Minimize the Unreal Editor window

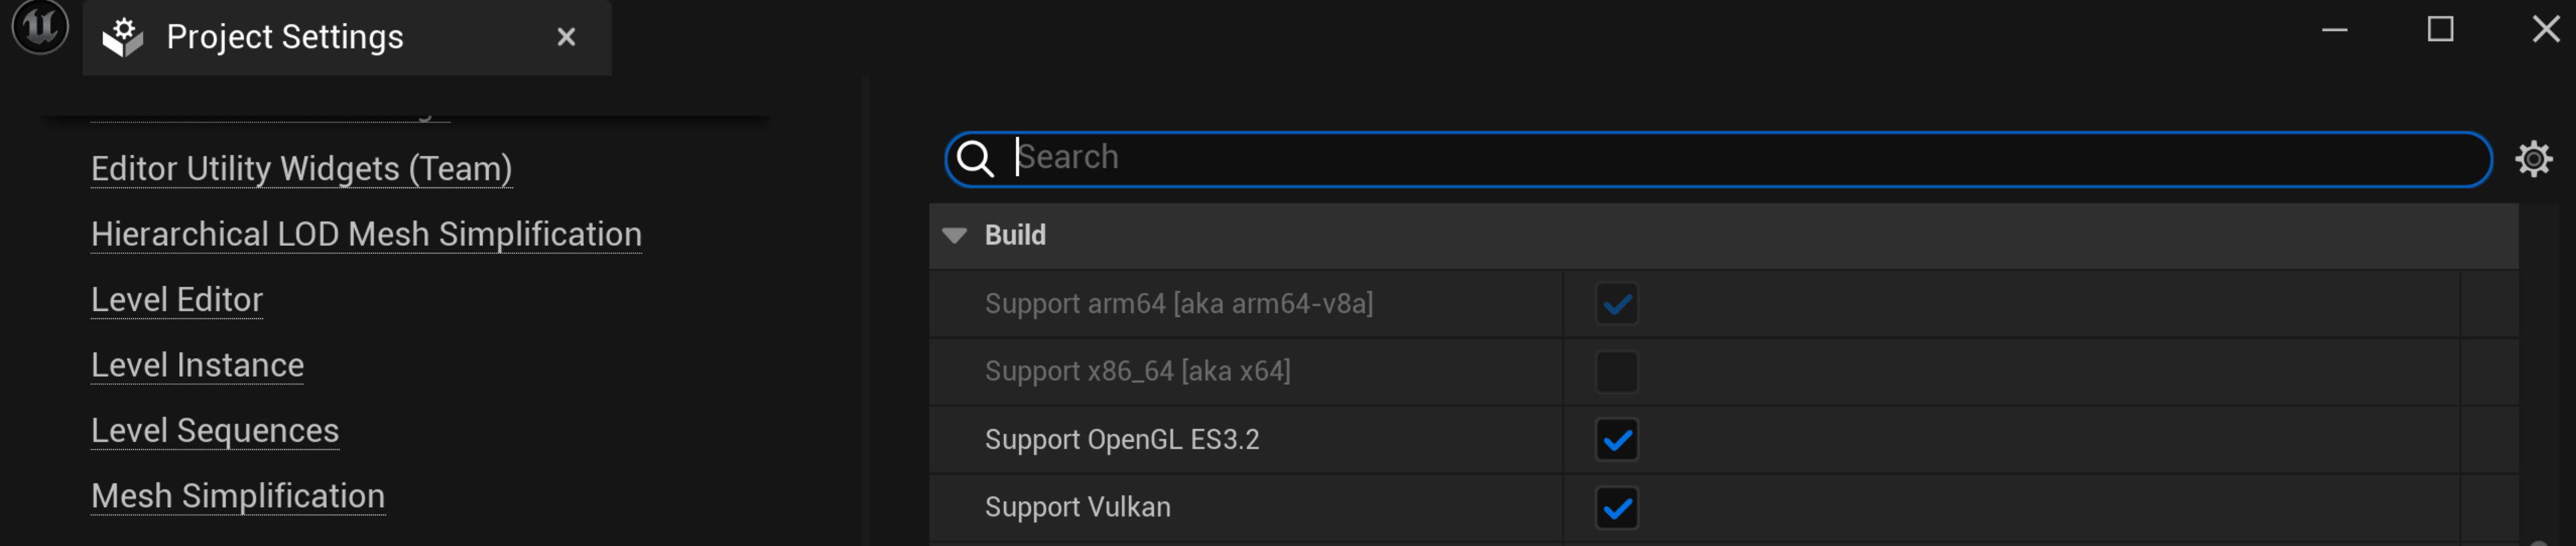2335,29
